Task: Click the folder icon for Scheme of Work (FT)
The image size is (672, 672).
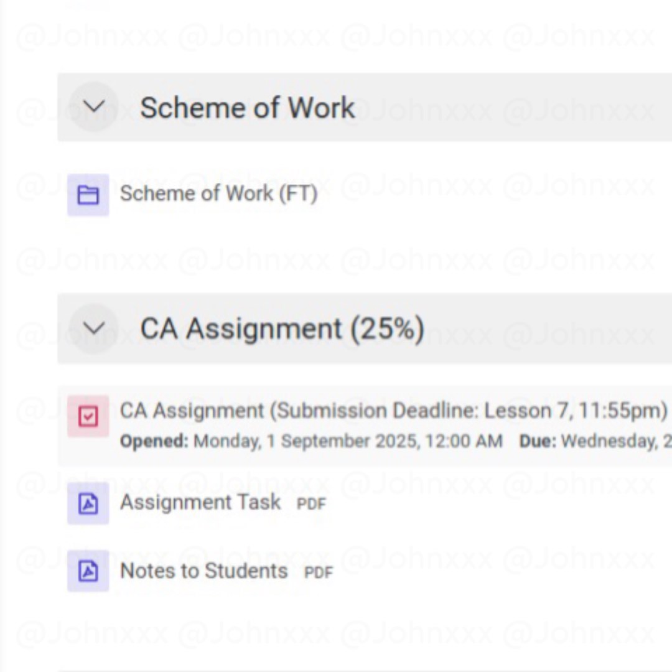Action: 88,195
